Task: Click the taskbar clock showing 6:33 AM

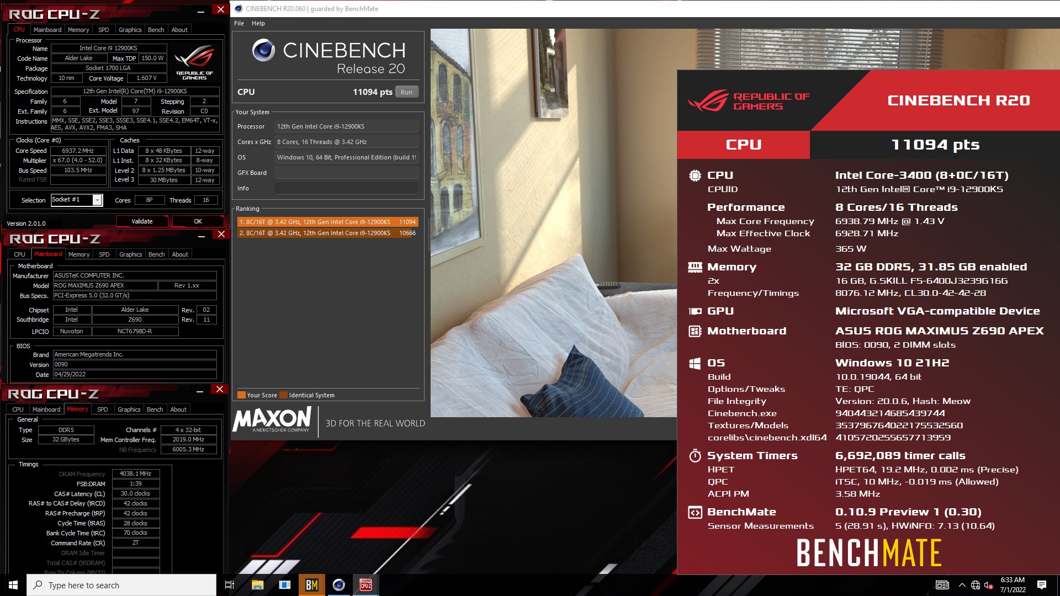Action: click(x=1013, y=585)
